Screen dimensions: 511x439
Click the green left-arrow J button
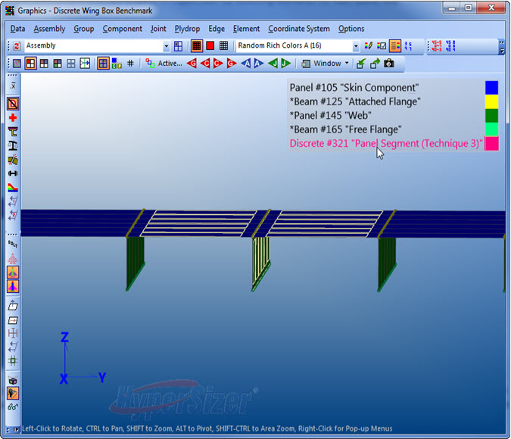click(x=273, y=64)
